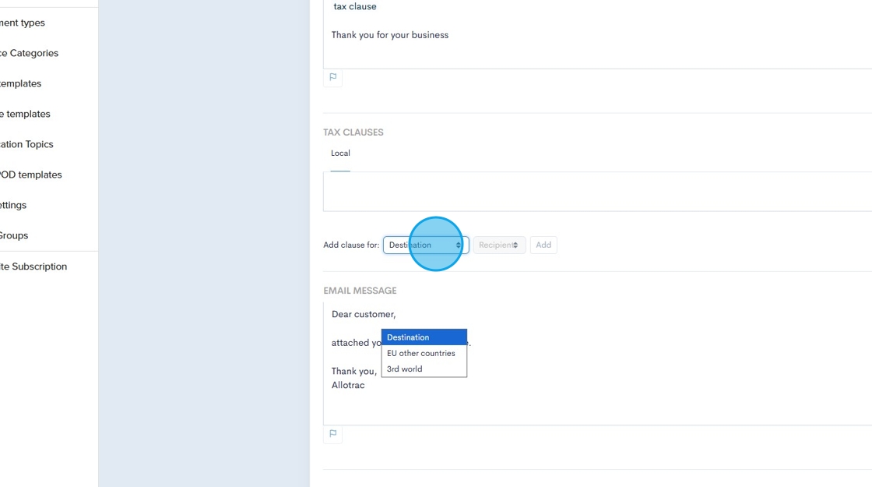This screenshot has width=872, height=487.
Task: Navigate to Groups in the sidebar
Action: pyautogui.click(x=14, y=235)
